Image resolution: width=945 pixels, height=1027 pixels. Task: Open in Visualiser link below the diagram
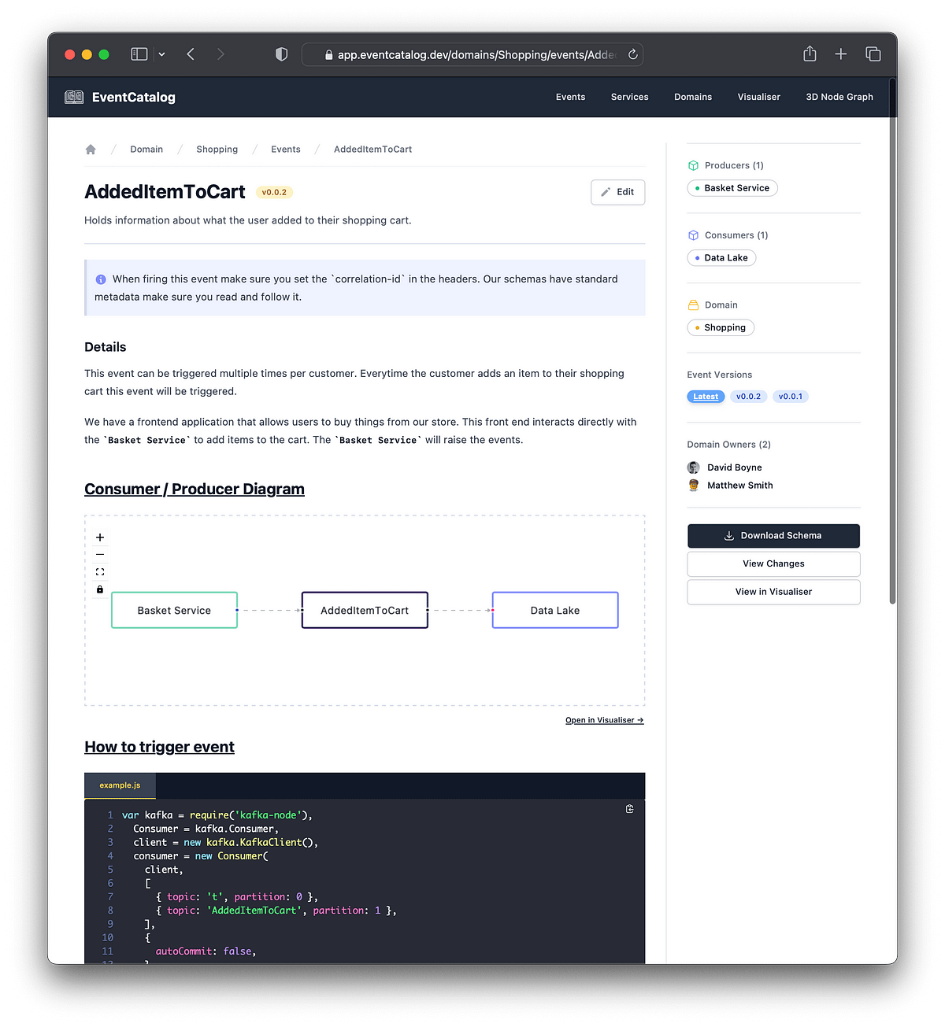click(604, 720)
